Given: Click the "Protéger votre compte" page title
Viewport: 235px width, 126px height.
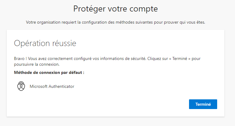Looking at the screenshot, I should (116, 9).
